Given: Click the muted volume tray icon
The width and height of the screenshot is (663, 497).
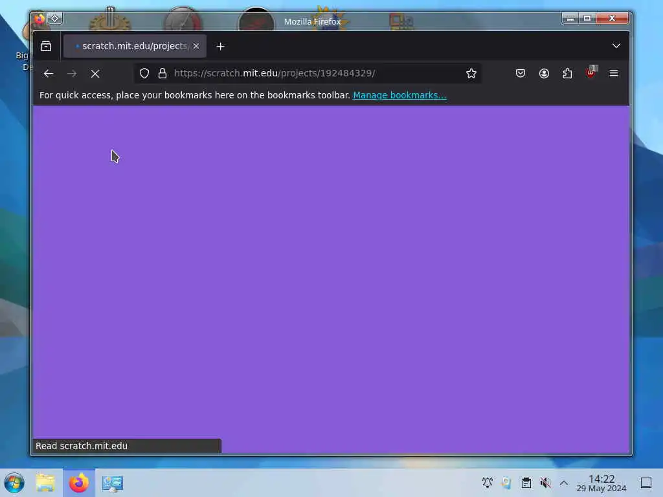Looking at the screenshot, I should [545, 483].
